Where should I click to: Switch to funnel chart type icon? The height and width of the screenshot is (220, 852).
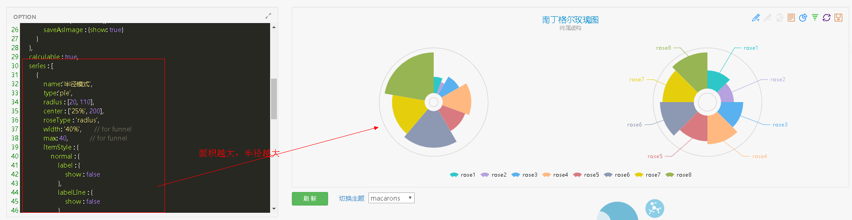[814, 18]
